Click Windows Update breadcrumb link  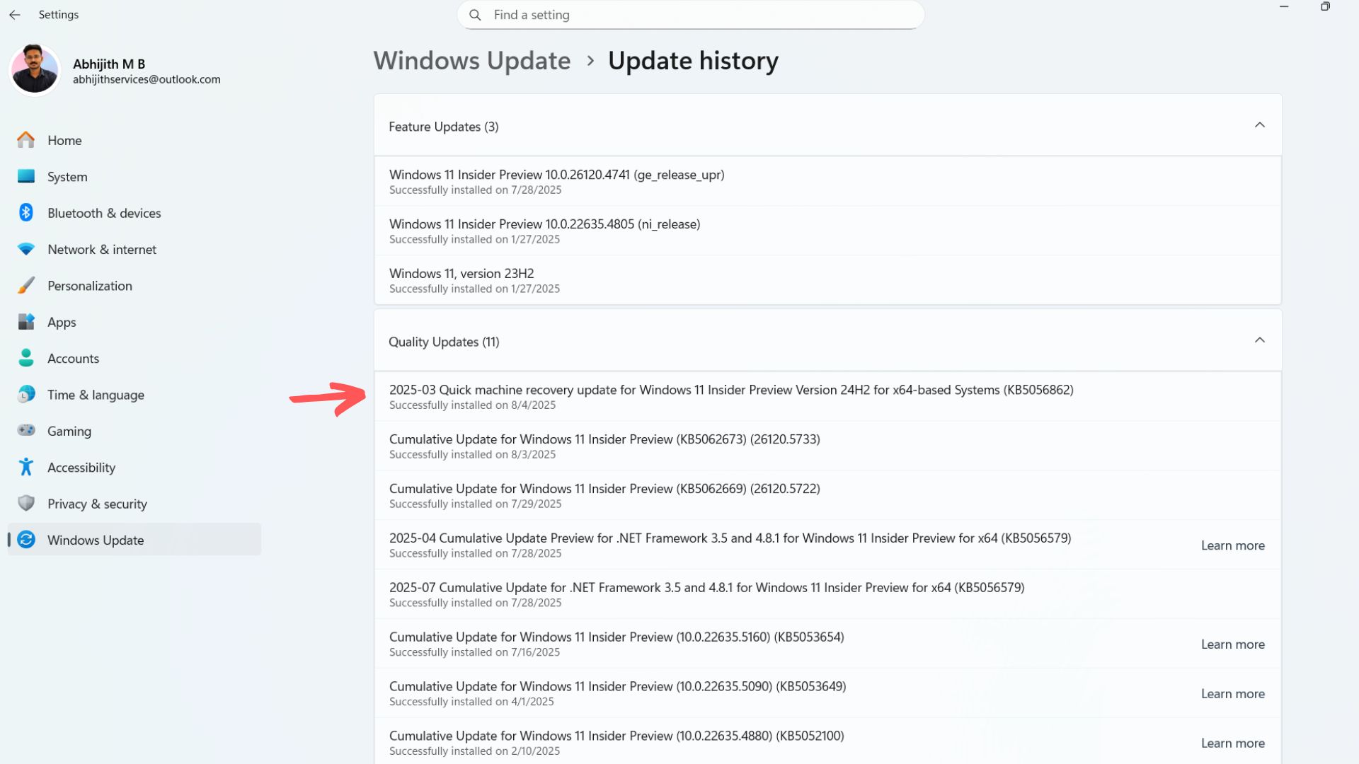(x=472, y=61)
